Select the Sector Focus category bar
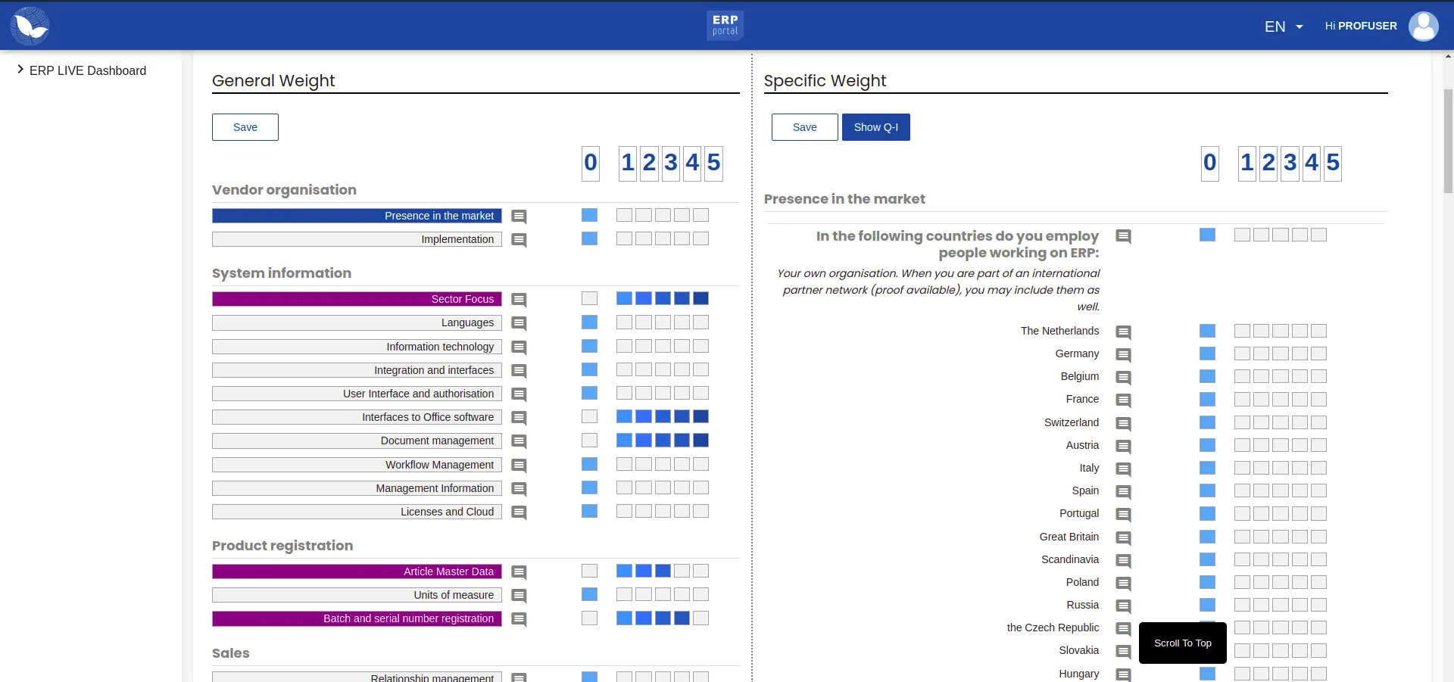The image size is (1454, 682). click(x=357, y=299)
